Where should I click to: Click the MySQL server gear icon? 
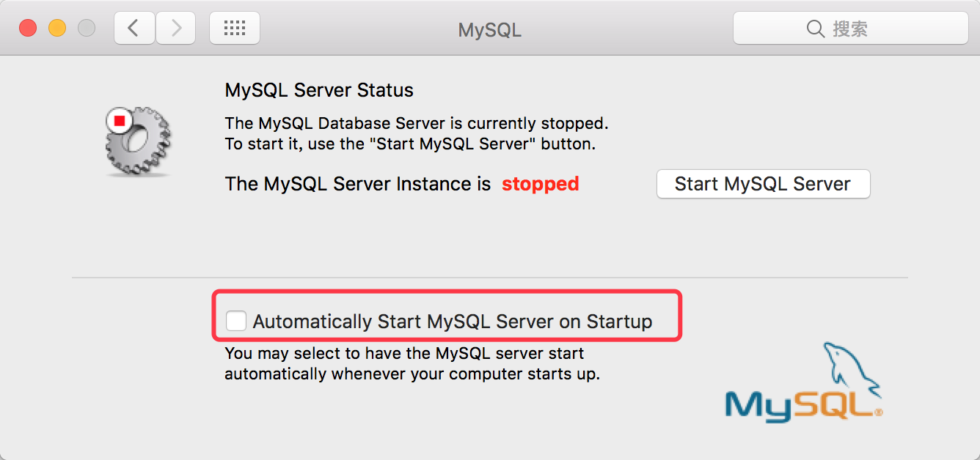tap(139, 143)
